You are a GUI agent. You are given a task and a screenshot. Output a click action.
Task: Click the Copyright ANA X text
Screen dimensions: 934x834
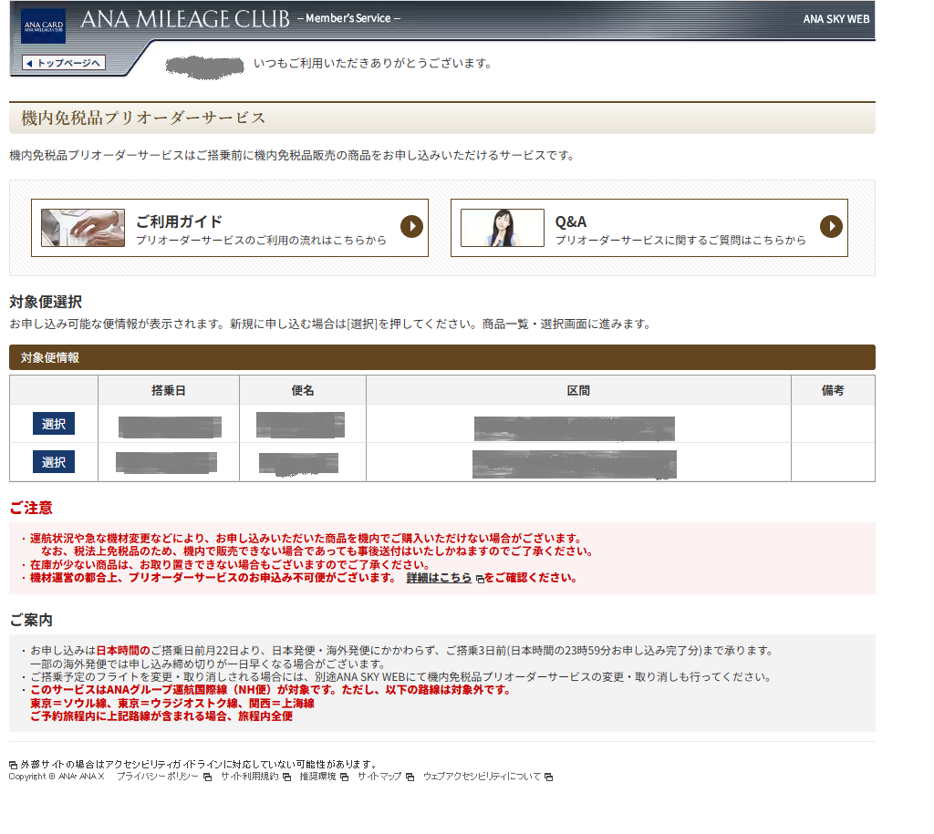pos(57,777)
